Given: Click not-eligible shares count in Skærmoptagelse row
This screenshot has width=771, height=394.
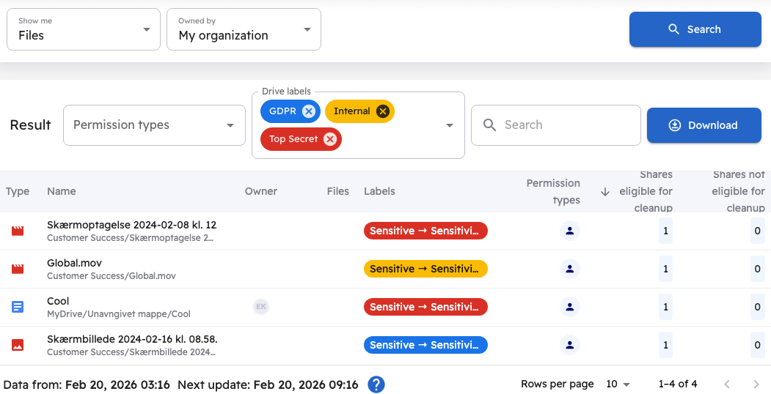Looking at the screenshot, I should 758,231.
